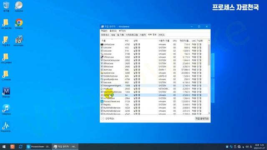Click the blue refresh-arrows taskbar icon
Viewport: 267px width, 150px height.
click(20, 147)
